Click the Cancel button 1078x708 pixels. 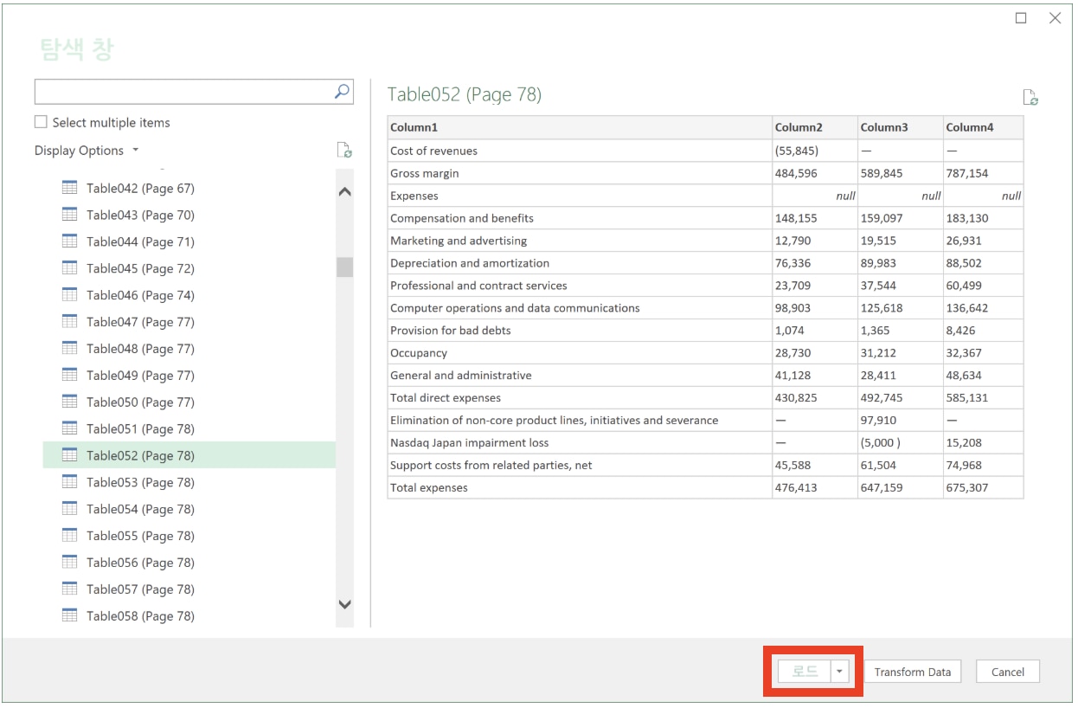pyautogui.click(x=1006, y=671)
